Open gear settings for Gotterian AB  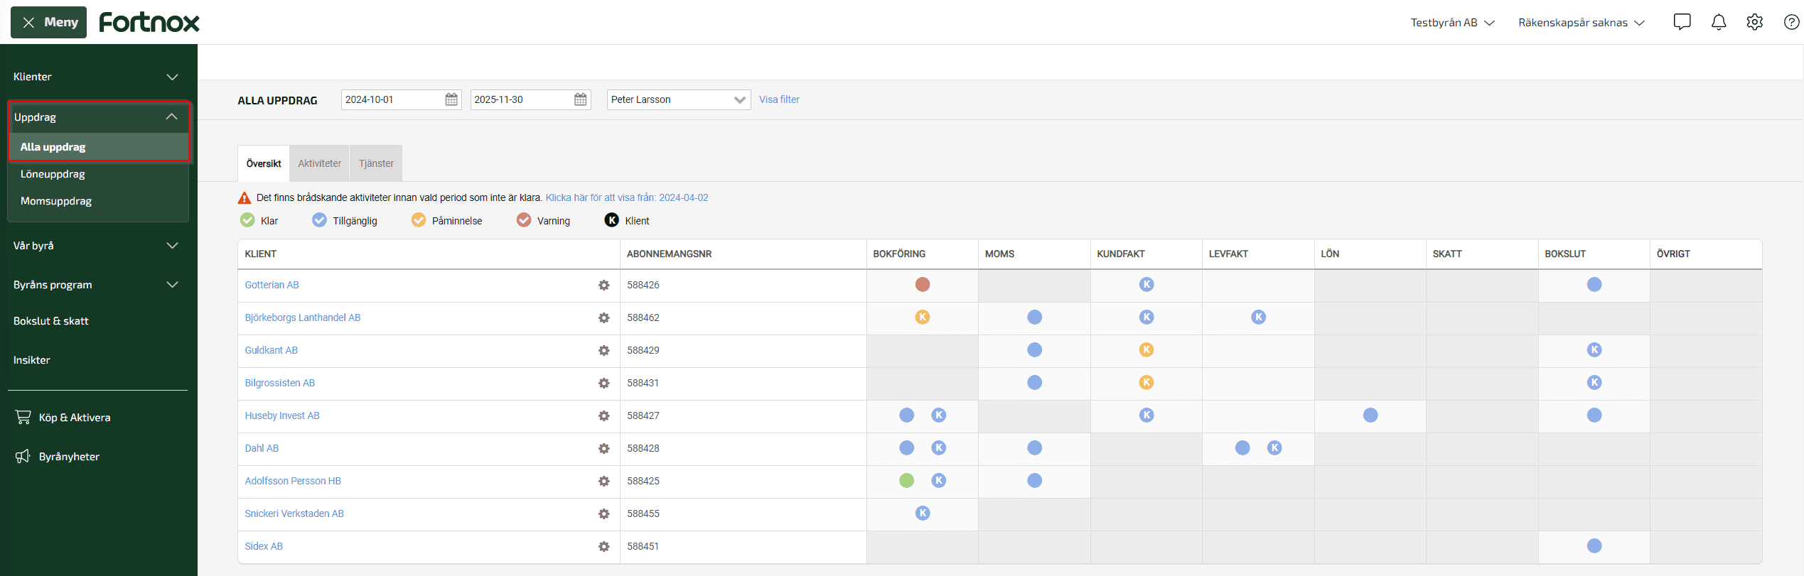pos(604,285)
